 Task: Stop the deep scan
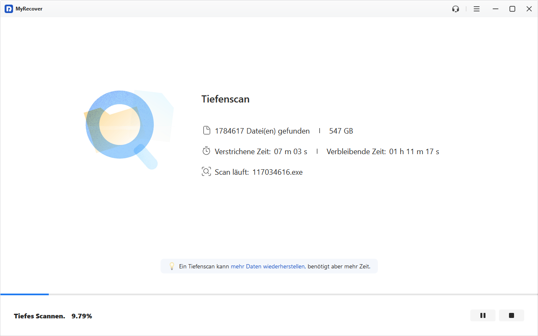point(511,315)
